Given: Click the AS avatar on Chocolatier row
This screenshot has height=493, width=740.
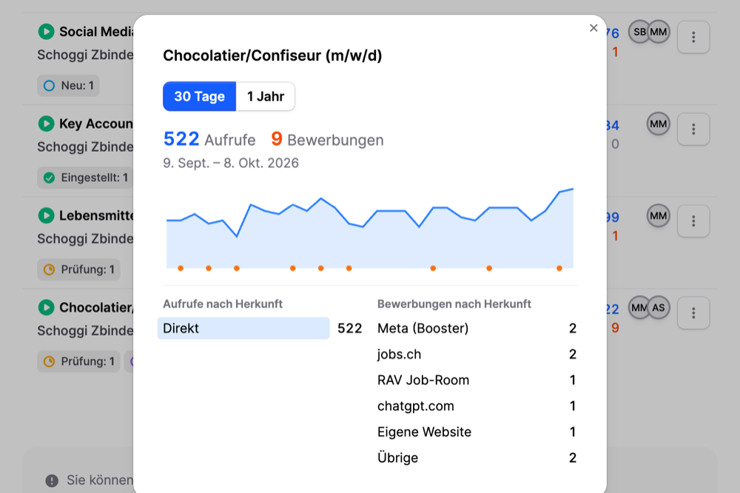Looking at the screenshot, I should [x=659, y=308].
